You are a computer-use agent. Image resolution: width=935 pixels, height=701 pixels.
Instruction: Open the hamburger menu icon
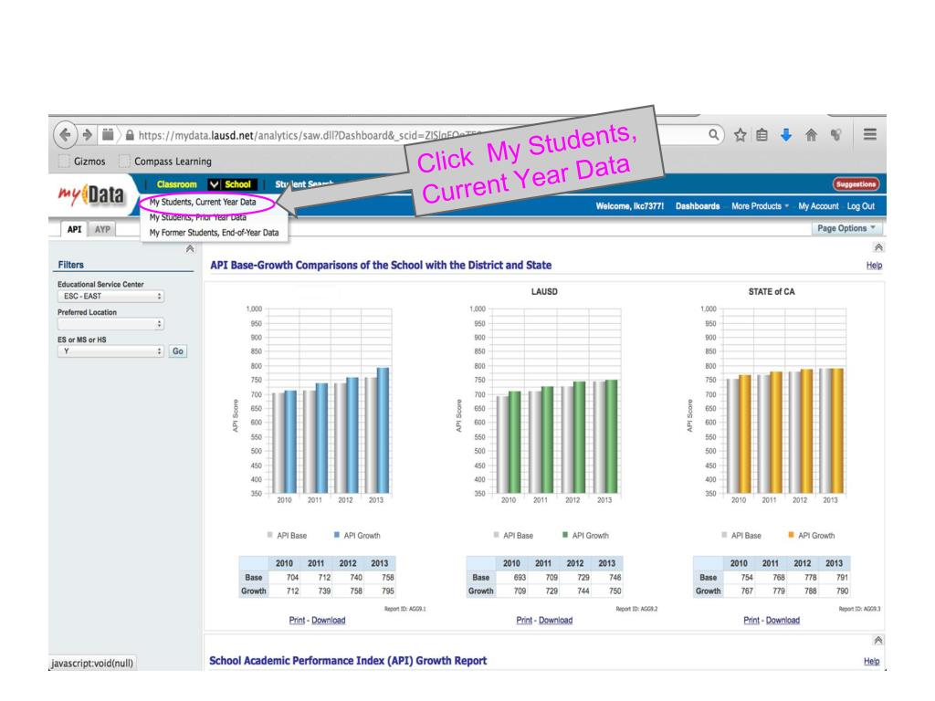click(x=870, y=134)
